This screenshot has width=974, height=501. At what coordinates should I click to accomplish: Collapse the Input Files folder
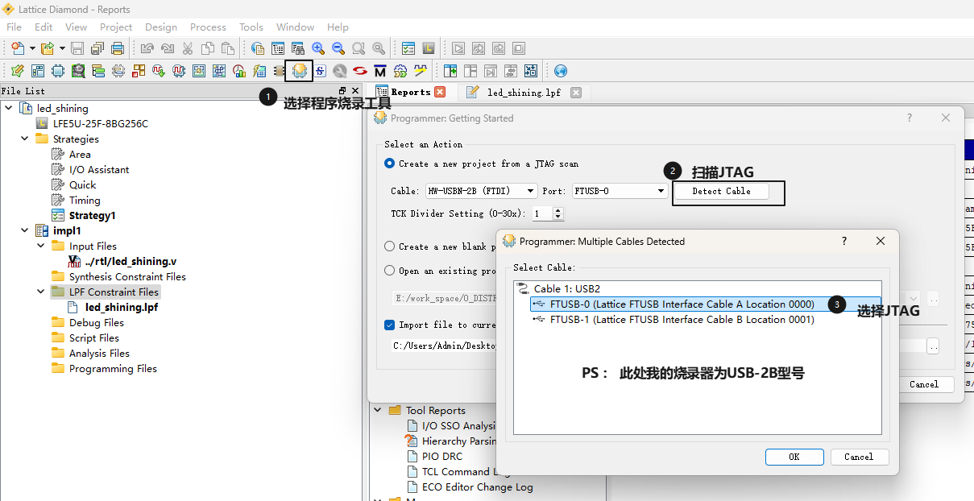pos(40,246)
